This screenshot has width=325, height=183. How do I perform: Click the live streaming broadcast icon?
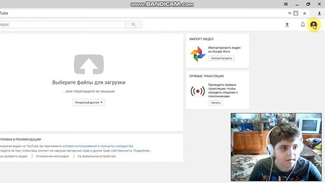tap(198, 91)
